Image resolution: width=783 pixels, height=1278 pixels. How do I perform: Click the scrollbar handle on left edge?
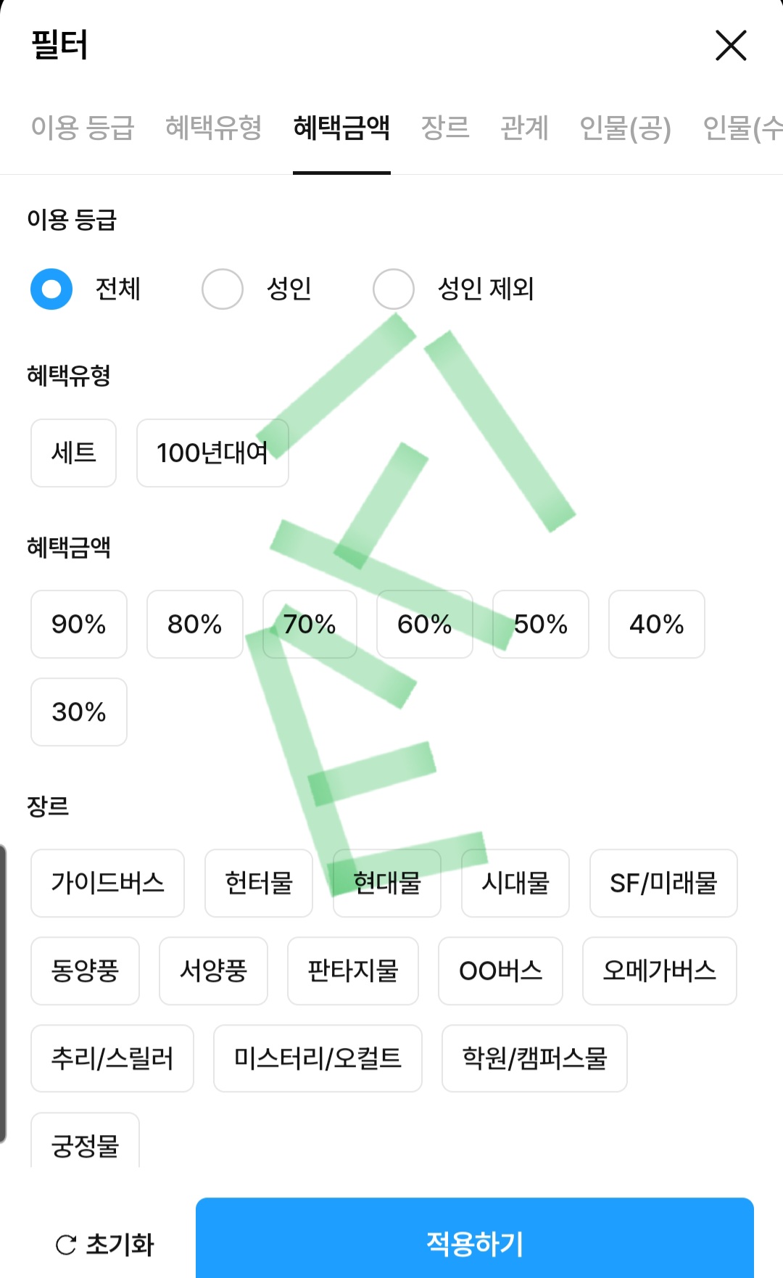click(x=3, y=994)
